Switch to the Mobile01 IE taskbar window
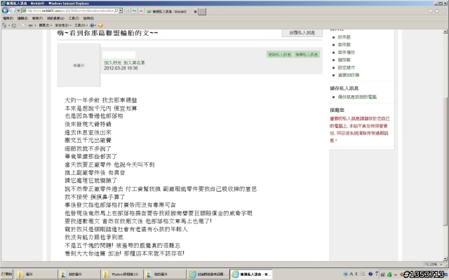Image resolution: width=449 pixels, height=280 pixels. click(x=251, y=274)
